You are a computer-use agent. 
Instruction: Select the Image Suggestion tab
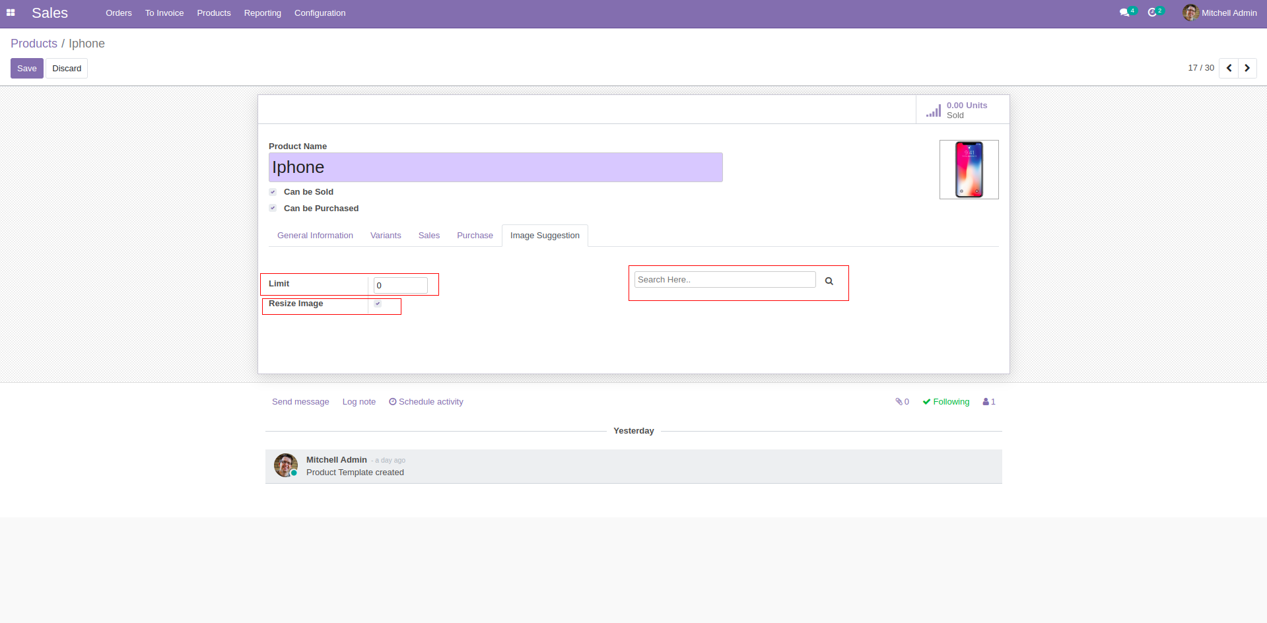point(545,236)
